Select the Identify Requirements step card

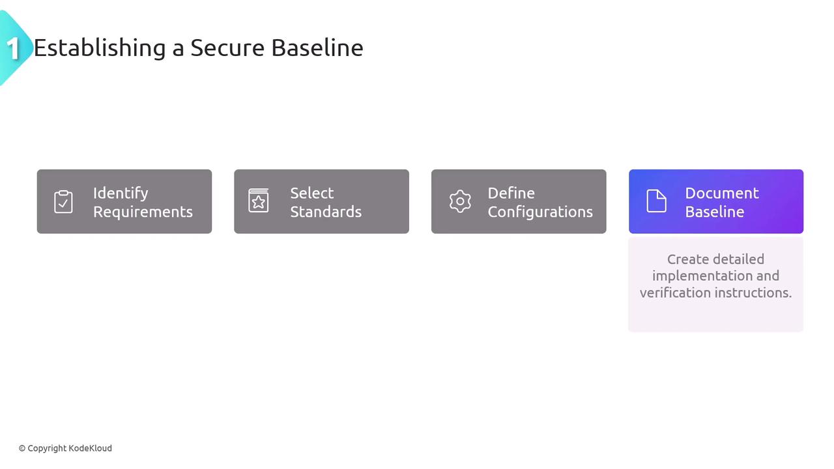[x=124, y=201]
